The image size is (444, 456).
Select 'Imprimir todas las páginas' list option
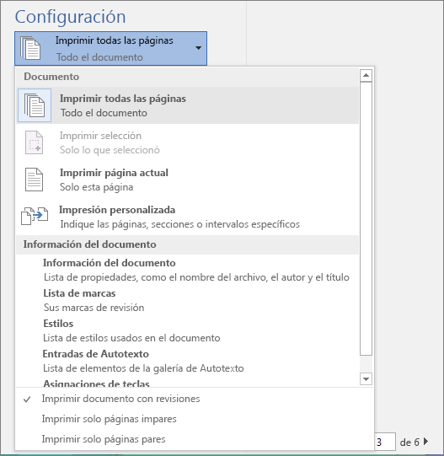(x=188, y=105)
